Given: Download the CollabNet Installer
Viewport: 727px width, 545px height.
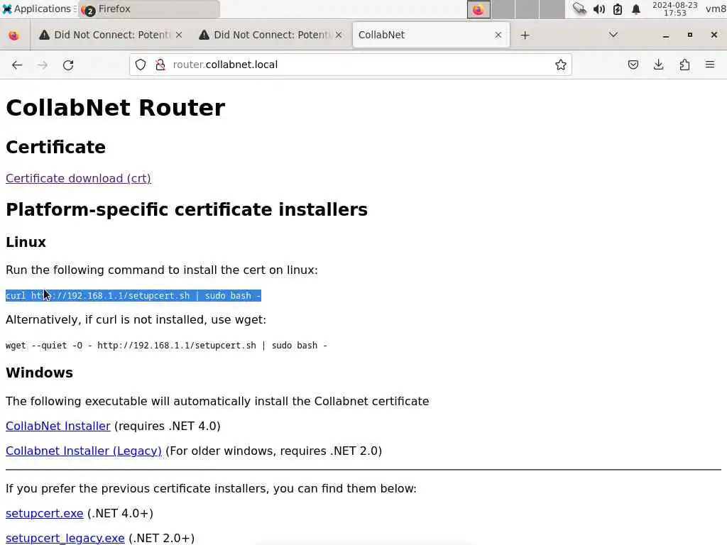Looking at the screenshot, I should coord(58,426).
